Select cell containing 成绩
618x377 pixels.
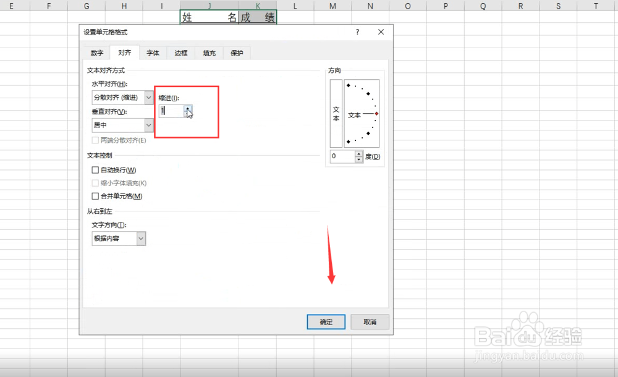[x=258, y=17]
